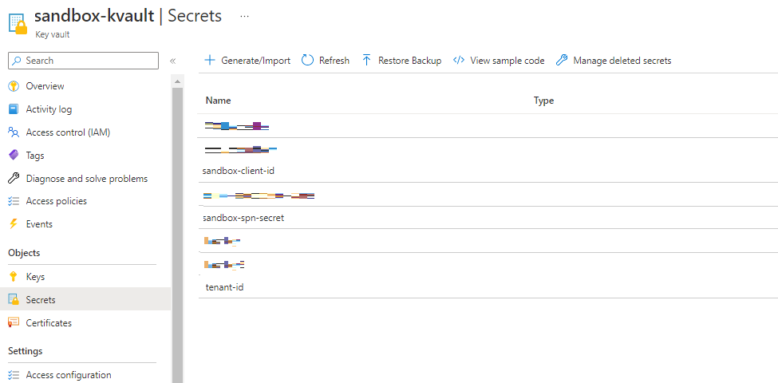Click the Access configuration icon
The image size is (778, 383).
[14, 374]
